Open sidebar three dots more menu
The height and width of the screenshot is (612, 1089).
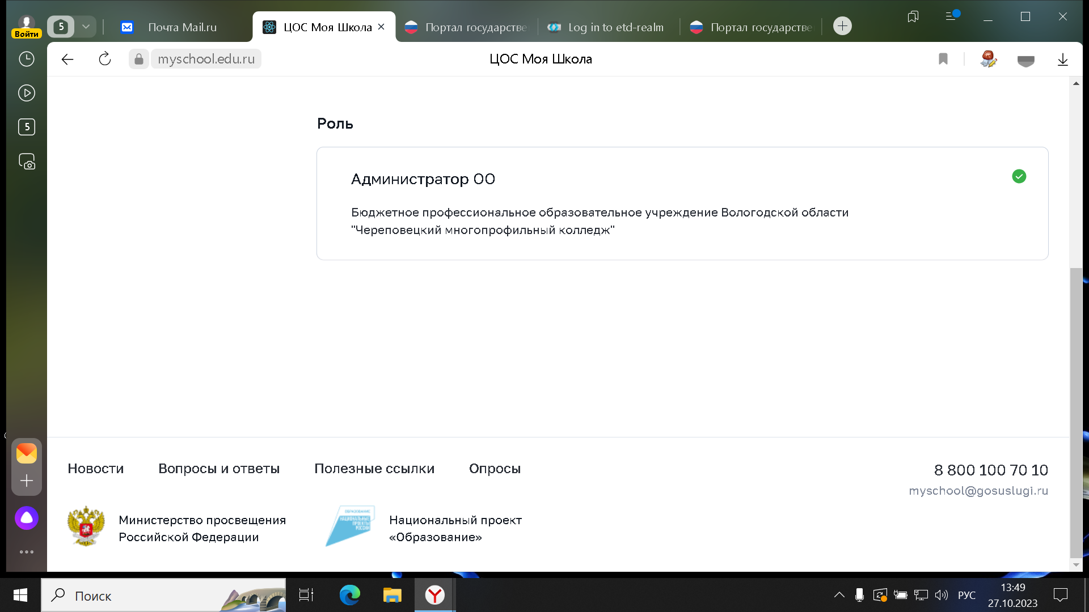pyautogui.click(x=27, y=552)
